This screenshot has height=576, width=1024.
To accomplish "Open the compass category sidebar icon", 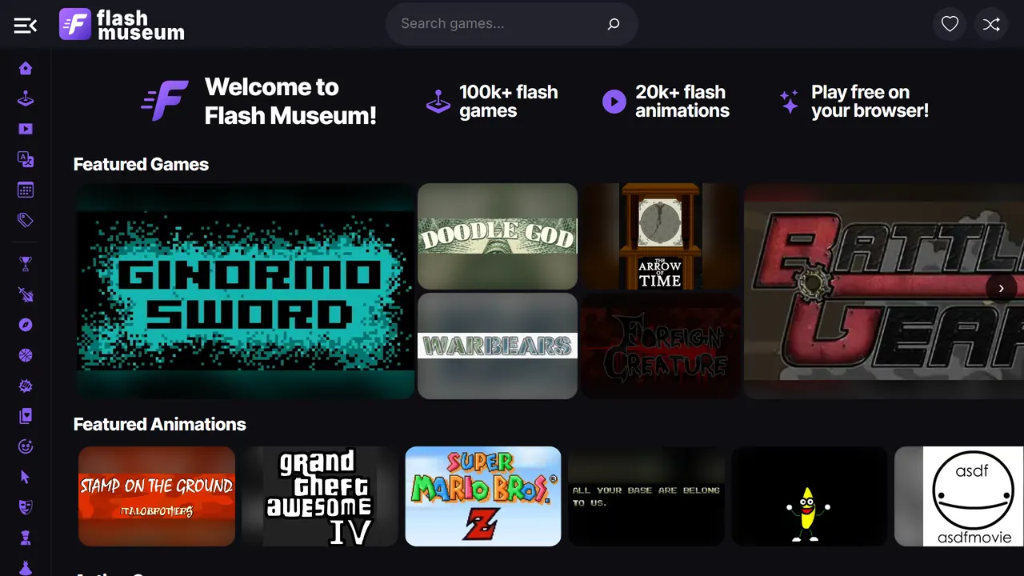I will [26, 325].
